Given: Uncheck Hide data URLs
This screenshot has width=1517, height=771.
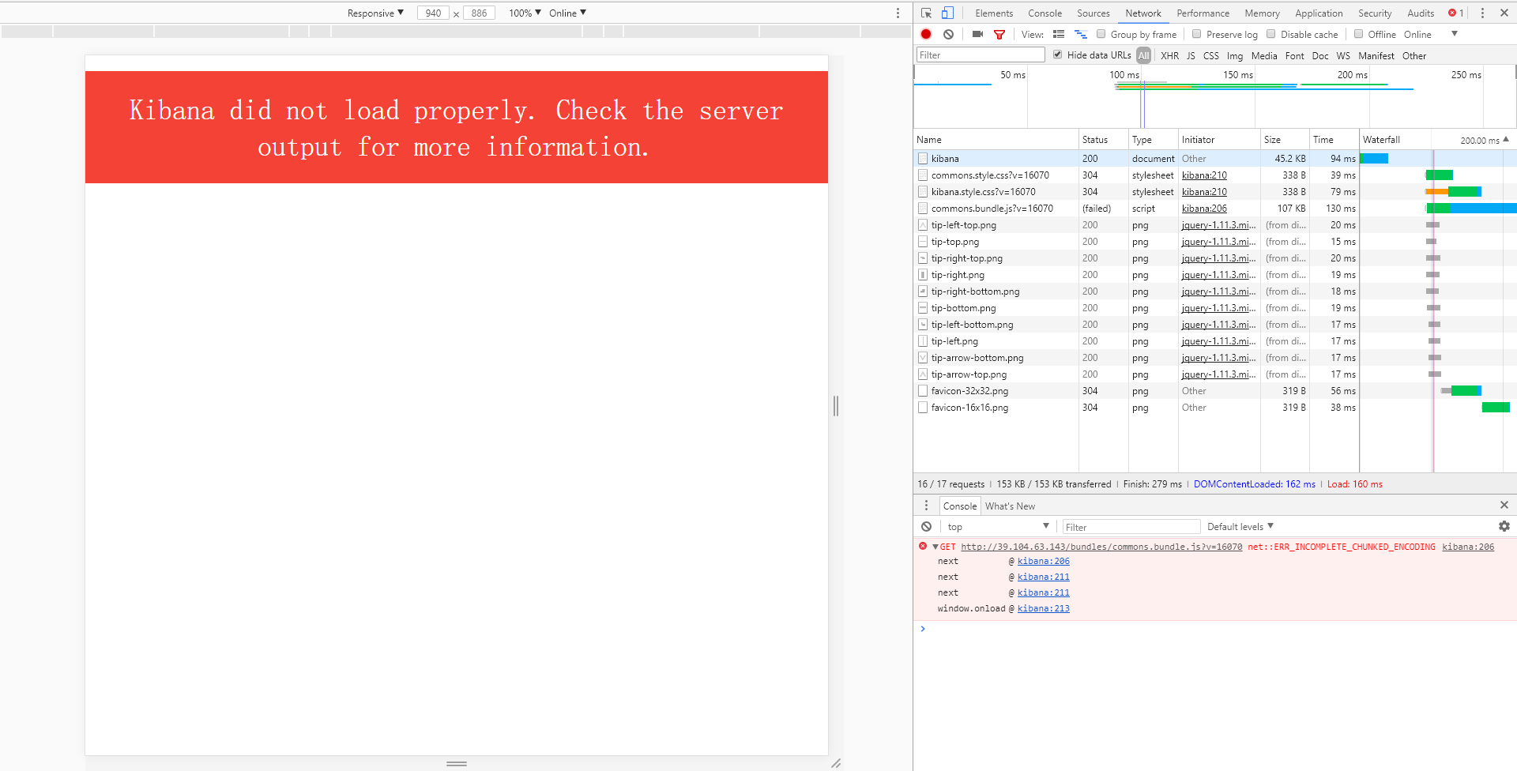Looking at the screenshot, I should (x=1057, y=55).
